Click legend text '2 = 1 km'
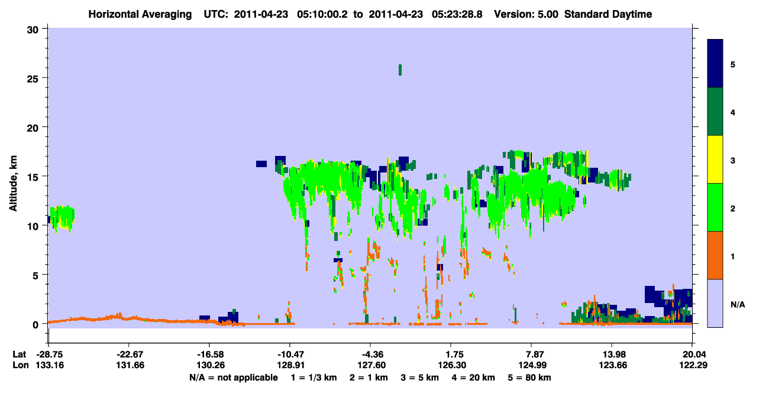This screenshot has height=394, width=769. tap(369, 377)
